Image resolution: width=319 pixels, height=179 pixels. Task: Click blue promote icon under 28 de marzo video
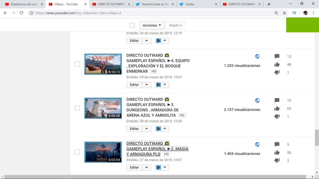(x=159, y=129)
